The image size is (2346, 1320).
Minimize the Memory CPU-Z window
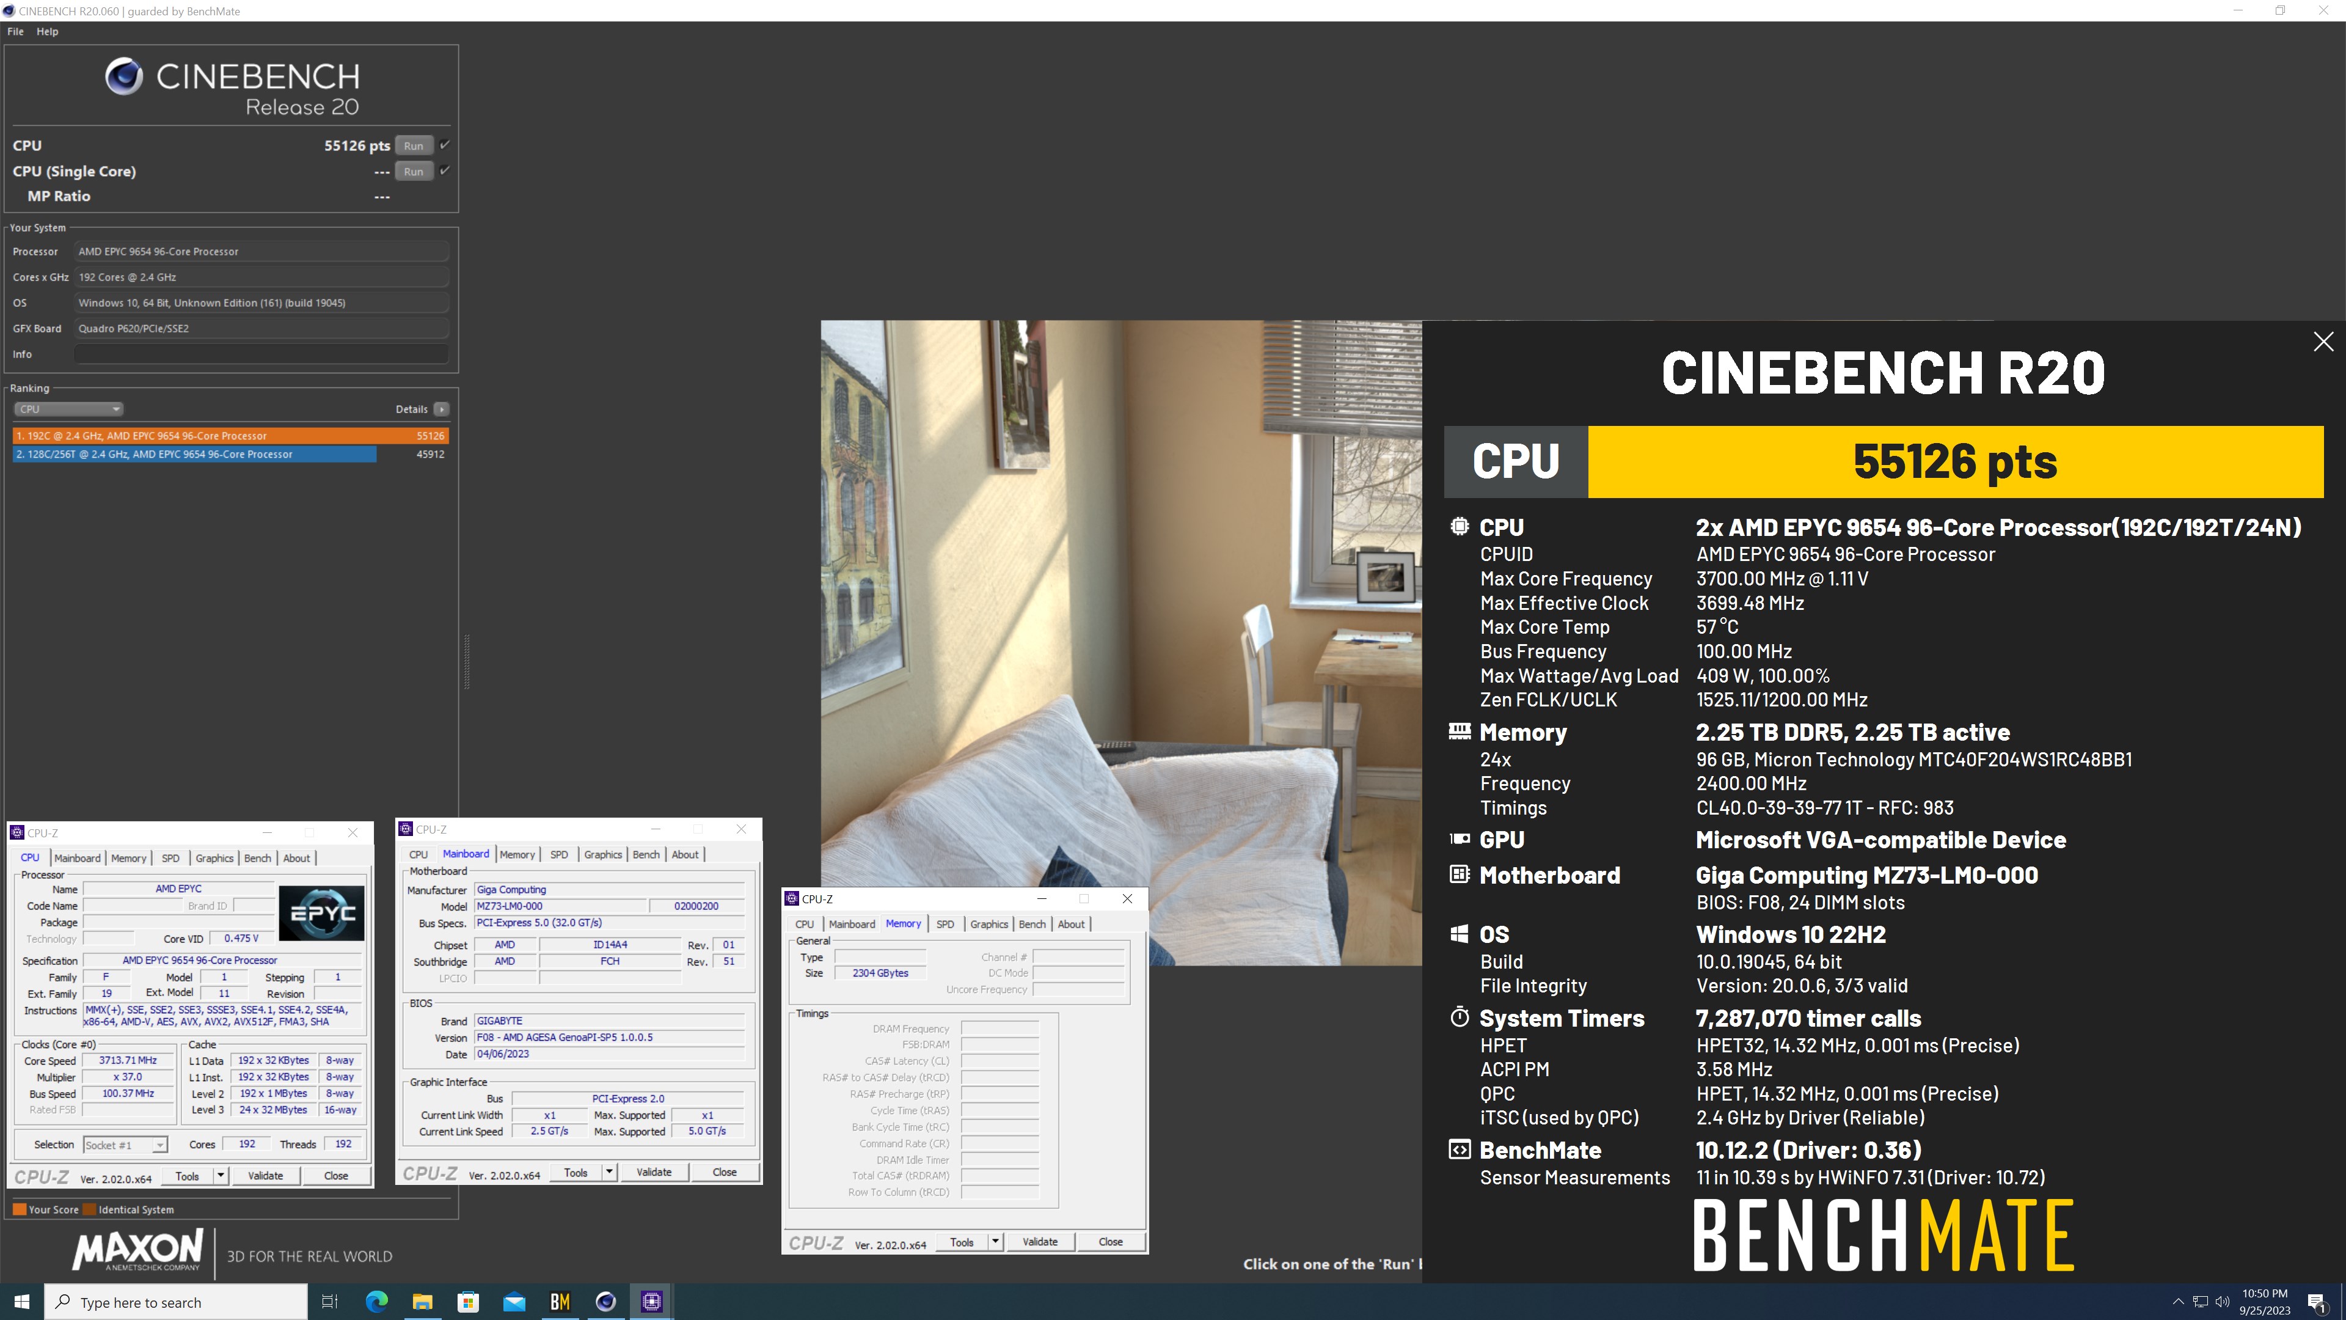pyautogui.click(x=1042, y=899)
